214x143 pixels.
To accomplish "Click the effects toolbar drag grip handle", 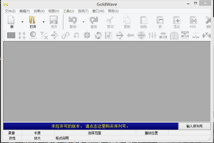I will tap(5, 35).
